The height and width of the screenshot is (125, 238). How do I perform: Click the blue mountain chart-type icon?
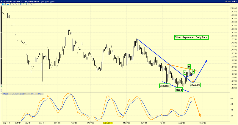click(x=8, y=4)
